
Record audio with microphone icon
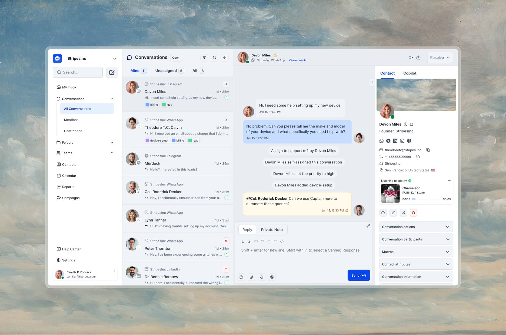tap(262, 277)
